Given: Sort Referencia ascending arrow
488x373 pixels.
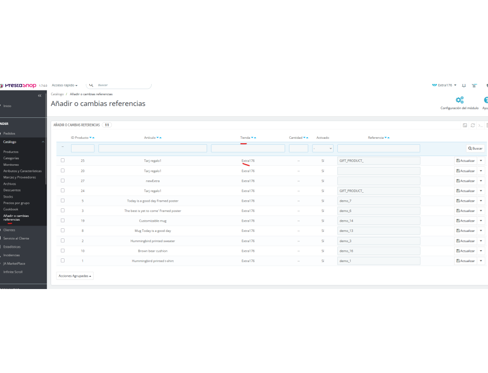Looking at the screenshot, I should [x=388, y=138].
